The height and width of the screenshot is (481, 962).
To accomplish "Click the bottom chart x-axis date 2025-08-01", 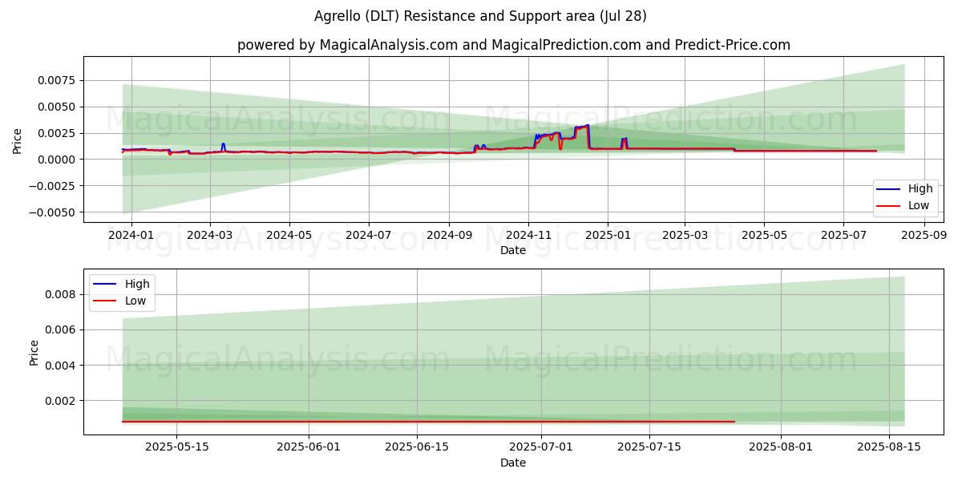I will 781,447.
